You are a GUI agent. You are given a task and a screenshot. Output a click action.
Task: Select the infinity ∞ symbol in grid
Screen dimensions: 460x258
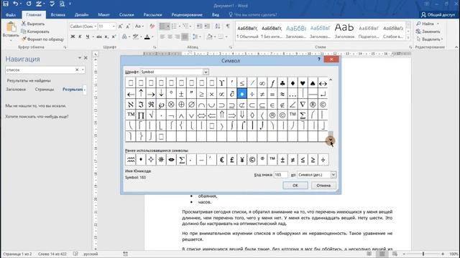[x=262, y=83]
